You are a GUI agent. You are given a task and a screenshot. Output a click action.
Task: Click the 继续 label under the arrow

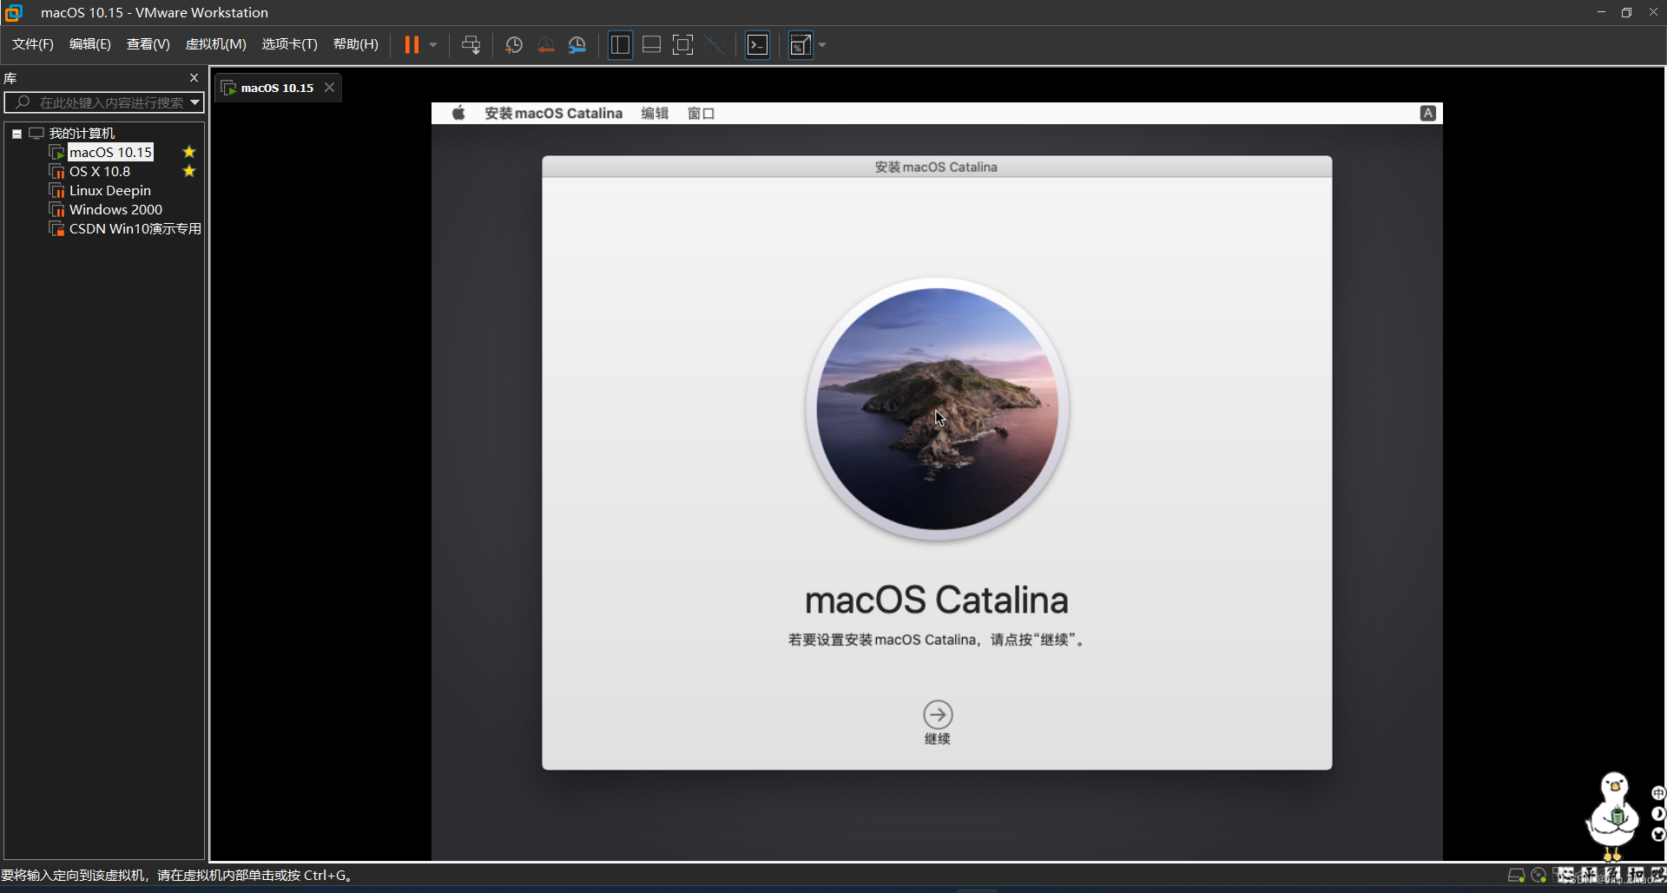tap(938, 739)
